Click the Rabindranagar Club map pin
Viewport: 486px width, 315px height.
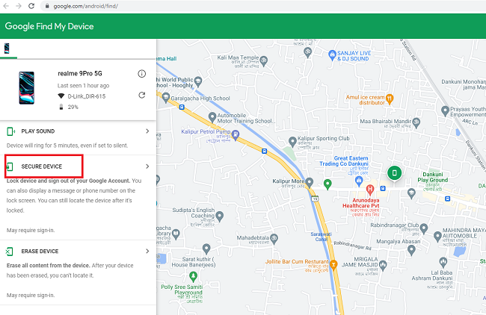(424, 228)
